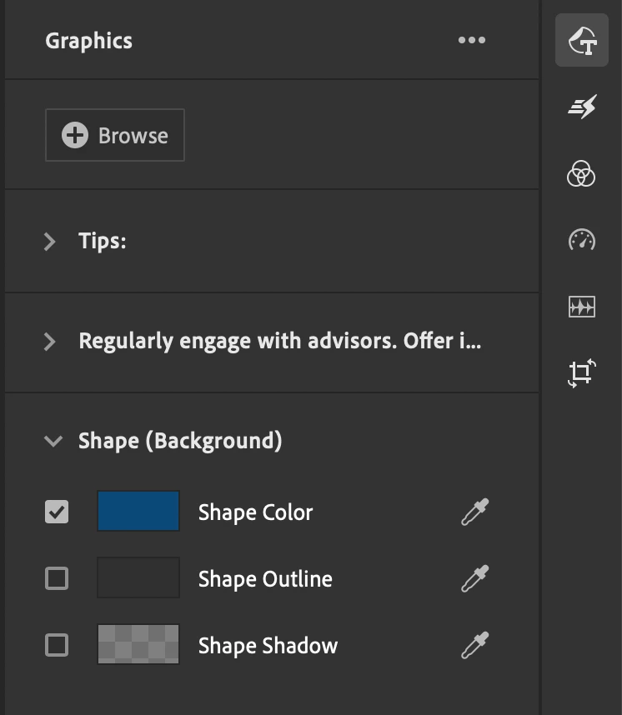Open the Crop & Rotate panel icon
The width and height of the screenshot is (622, 715).
tap(582, 373)
